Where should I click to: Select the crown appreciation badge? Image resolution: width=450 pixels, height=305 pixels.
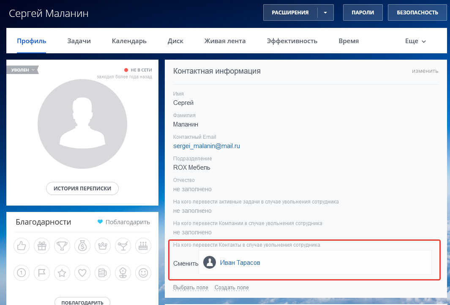coord(103,245)
